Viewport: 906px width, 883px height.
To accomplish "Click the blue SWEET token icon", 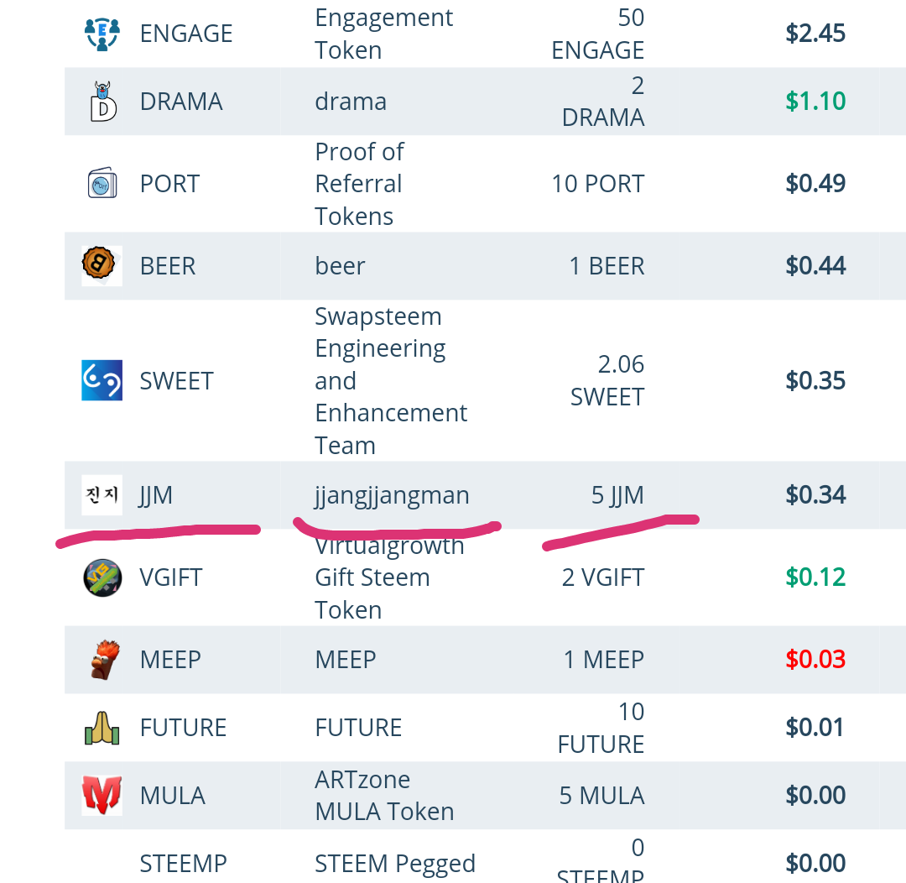I will pos(102,380).
